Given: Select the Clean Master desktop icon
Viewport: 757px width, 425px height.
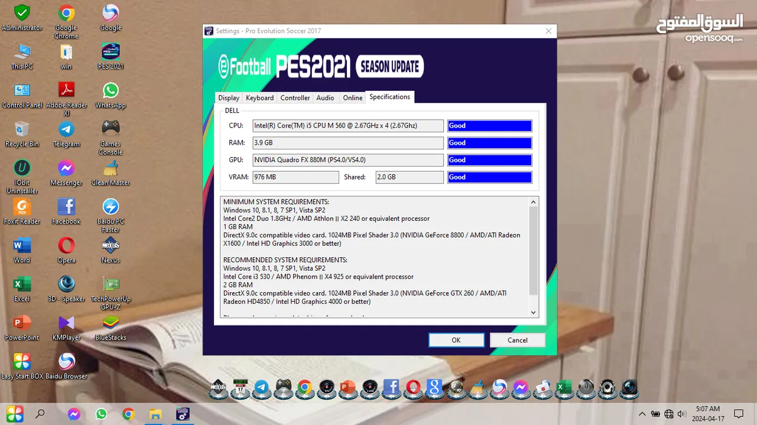Looking at the screenshot, I should click(111, 173).
